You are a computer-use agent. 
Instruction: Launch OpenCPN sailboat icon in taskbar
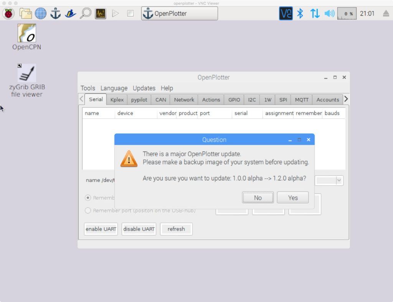71,14
